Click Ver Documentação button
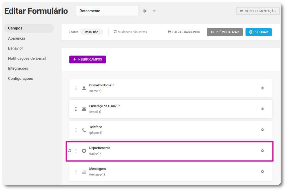This screenshot has width=287, height=191. click(258, 11)
